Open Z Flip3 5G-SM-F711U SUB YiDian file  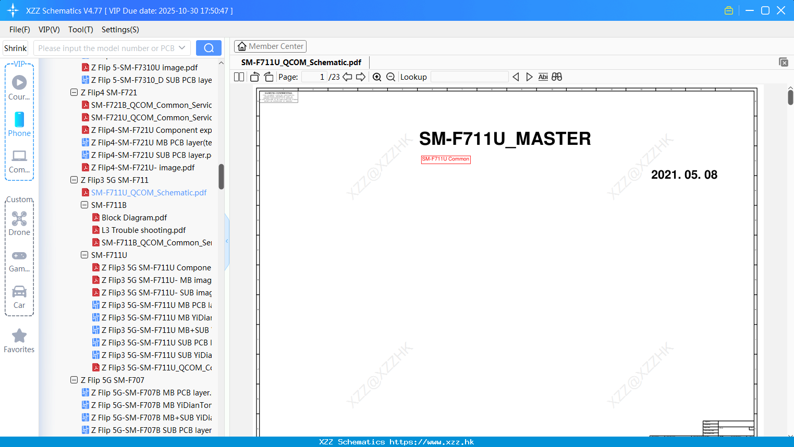[x=152, y=355]
